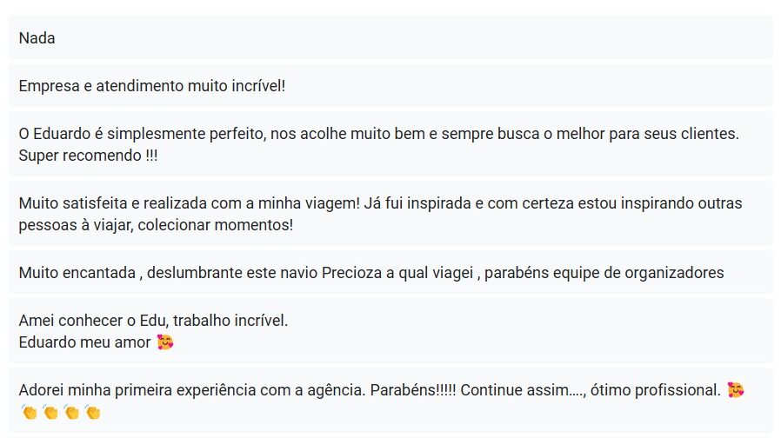Click the third clapping hands emoji
Screen dimensions: 781x438
click(71, 412)
